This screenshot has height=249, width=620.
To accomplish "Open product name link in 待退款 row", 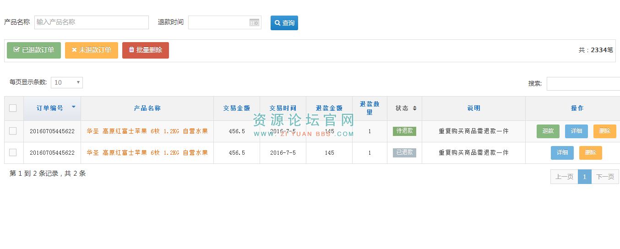I will pos(147,131).
